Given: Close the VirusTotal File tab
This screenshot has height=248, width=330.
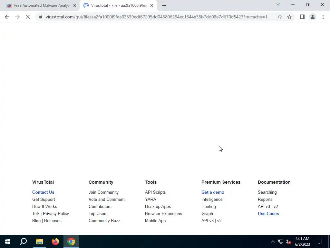Looking at the screenshot, I should [152, 6].
